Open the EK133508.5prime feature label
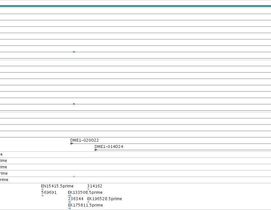Image resolution: width=271 pixels, height=210 pixels. coord(85,192)
